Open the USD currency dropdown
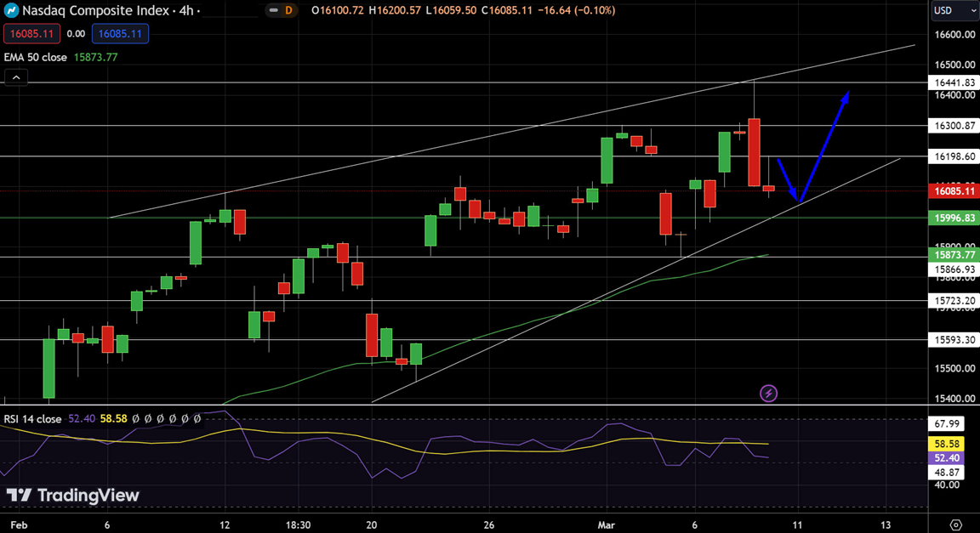 (954, 10)
